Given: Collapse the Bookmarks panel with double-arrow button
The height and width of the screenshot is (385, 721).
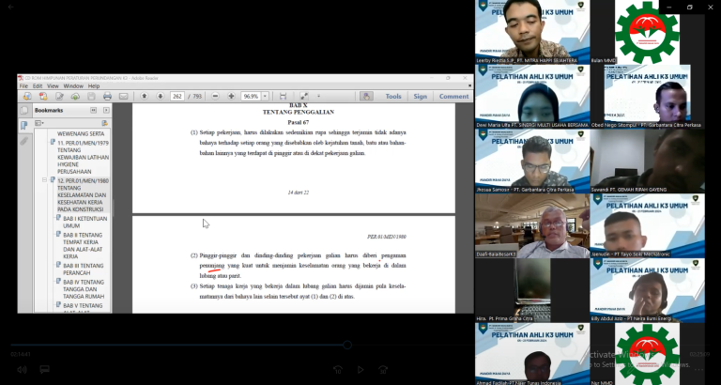Looking at the screenshot, I should 94,111.
